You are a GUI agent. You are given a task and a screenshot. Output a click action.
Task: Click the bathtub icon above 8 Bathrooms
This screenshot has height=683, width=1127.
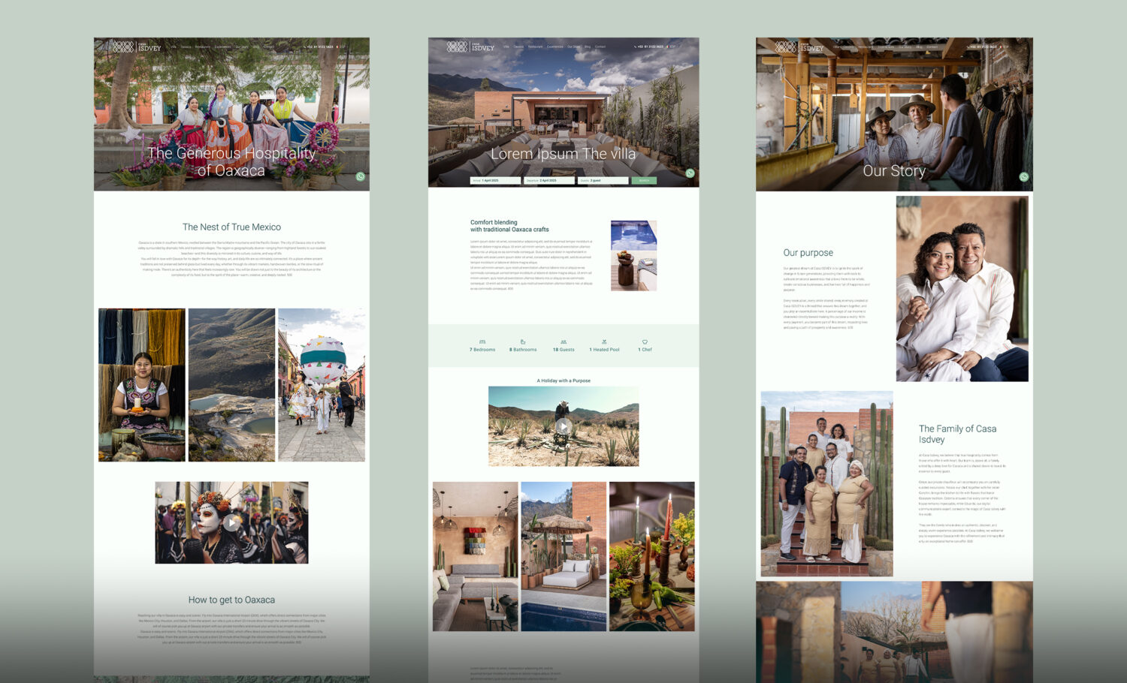[x=523, y=342]
